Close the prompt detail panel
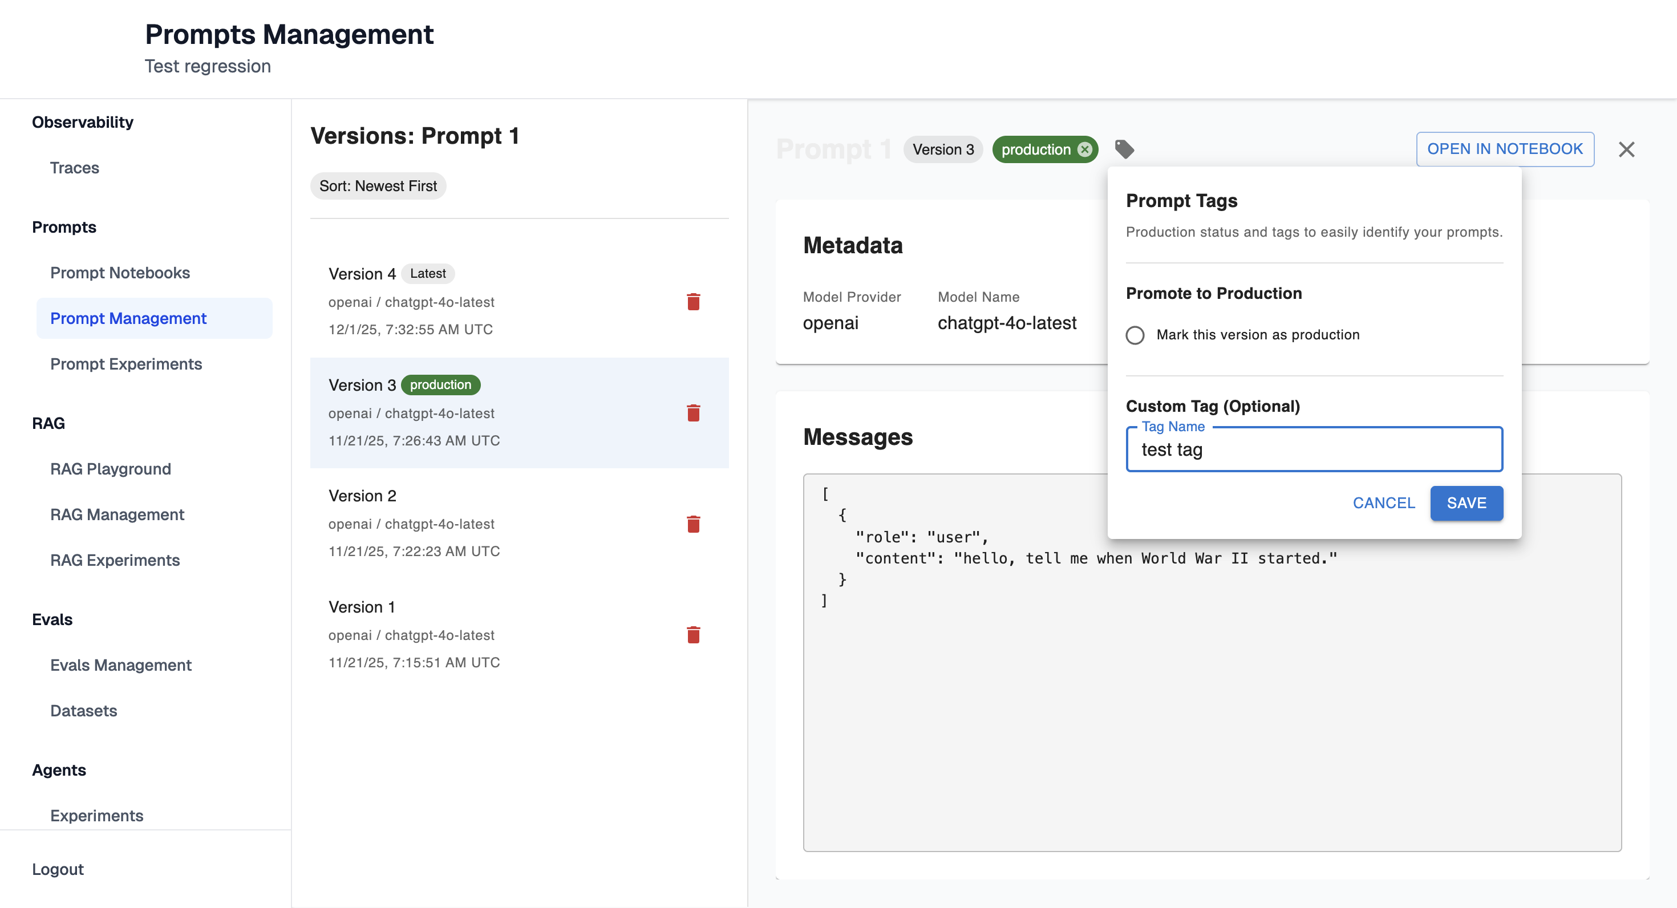 point(1626,149)
